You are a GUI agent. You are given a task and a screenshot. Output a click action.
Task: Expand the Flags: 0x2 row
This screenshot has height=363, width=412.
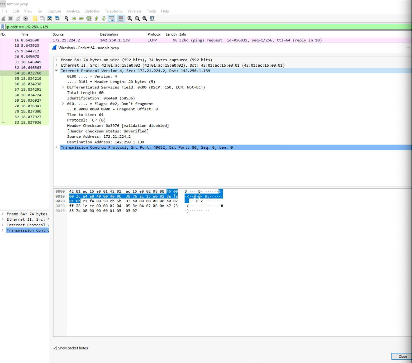click(x=63, y=104)
